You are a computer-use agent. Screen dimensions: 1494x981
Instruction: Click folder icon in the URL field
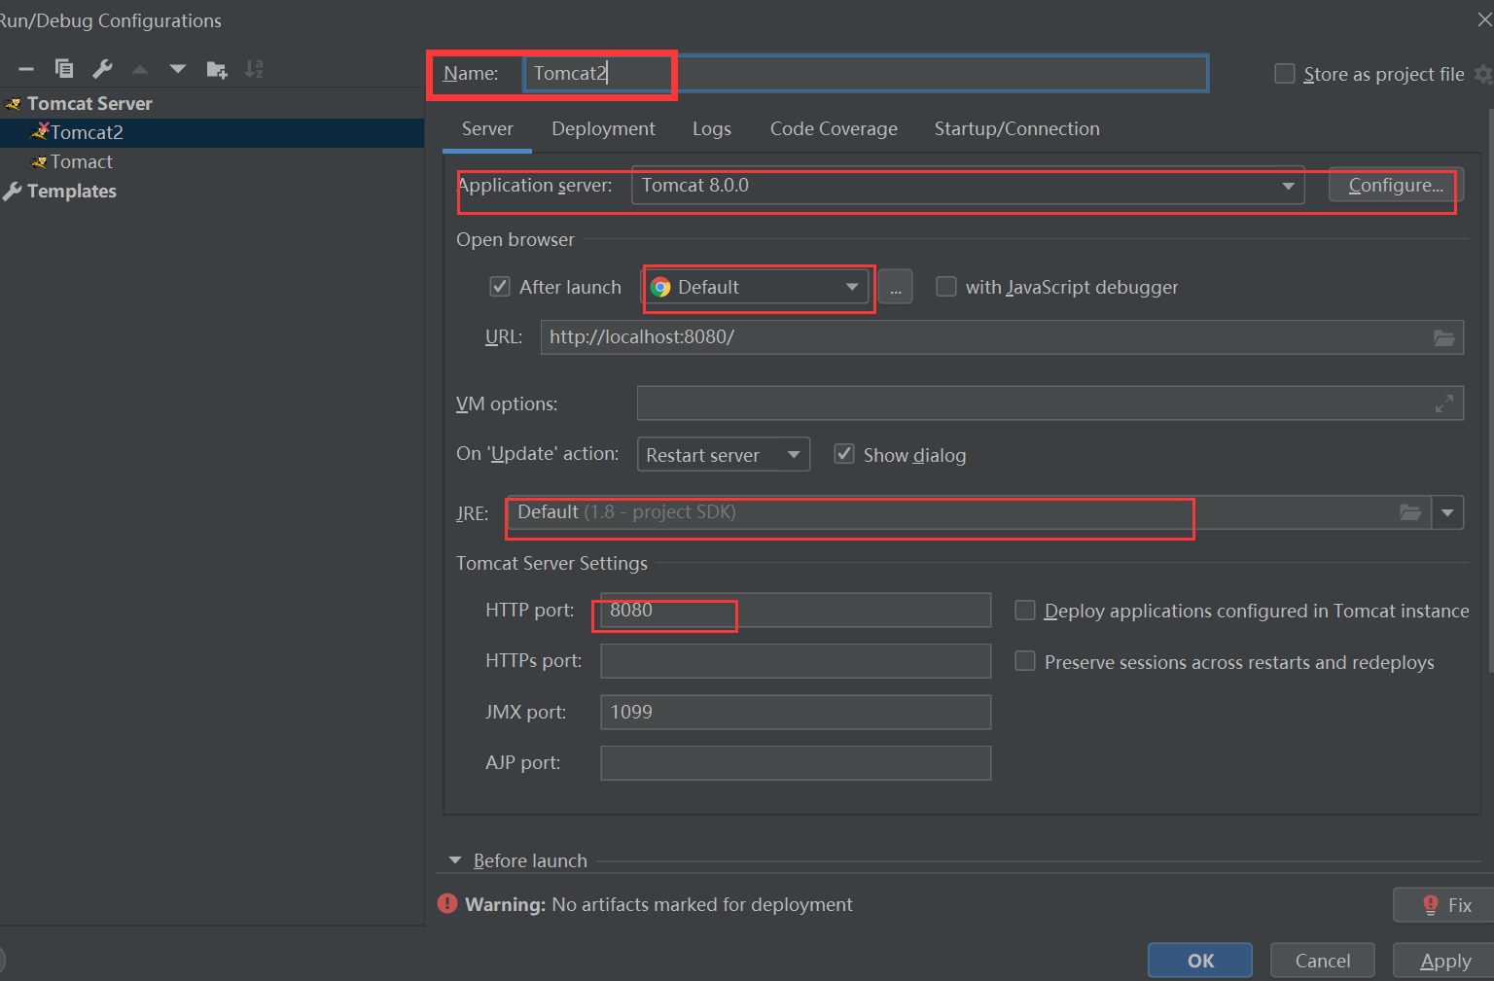tap(1444, 337)
